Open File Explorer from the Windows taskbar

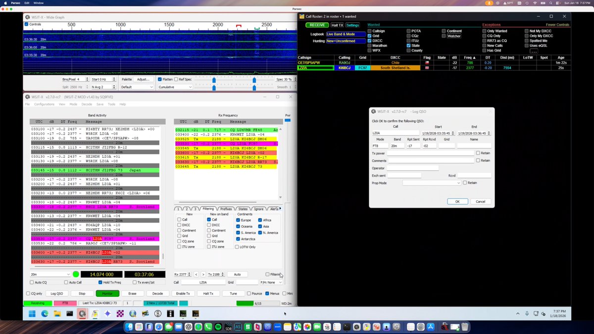click(57, 313)
